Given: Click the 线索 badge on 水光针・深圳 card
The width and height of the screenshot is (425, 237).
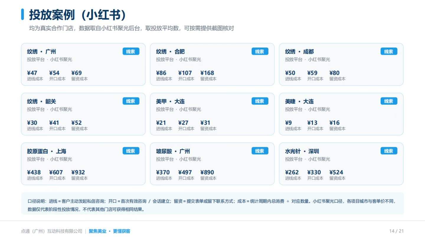Looking at the screenshot, I should [389, 151].
